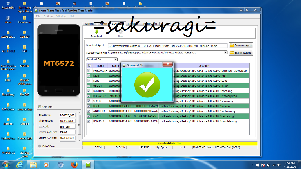
Task: Click the Scatter-loading browse button
Action: pos(241,52)
